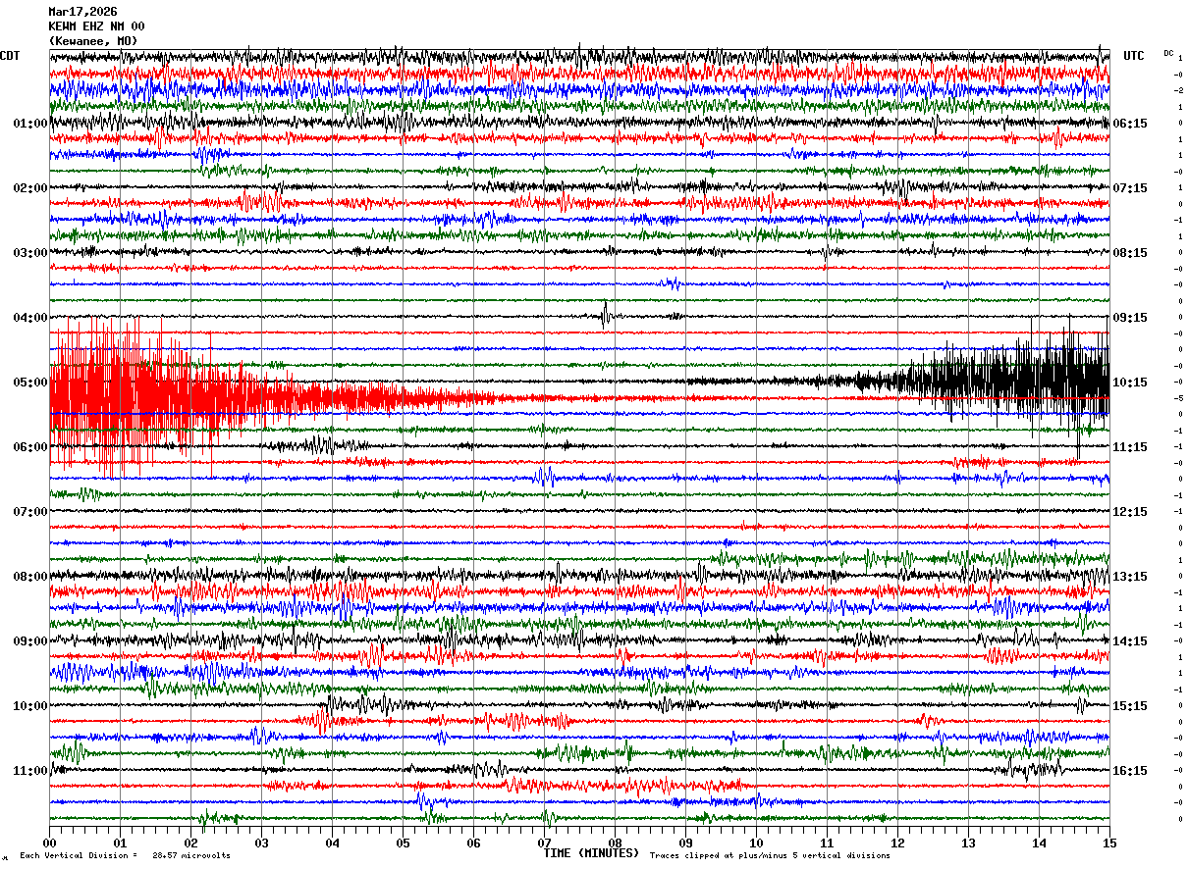The height and width of the screenshot is (869, 1188).
Task: Click the 15 minute tick on time axis
Action: (x=1109, y=843)
